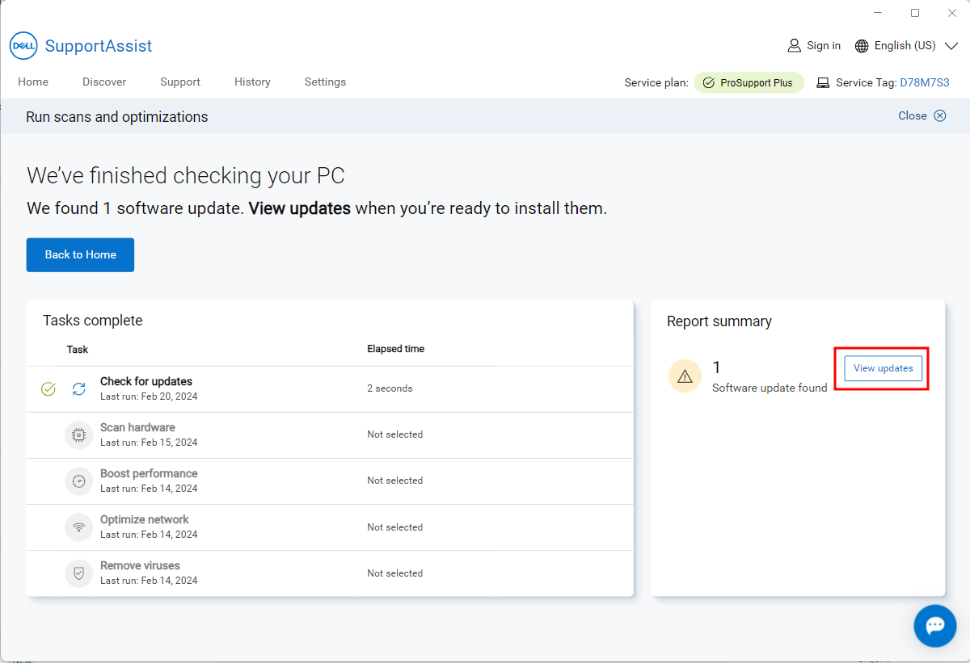Click the globe language icon

coord(862,45)
